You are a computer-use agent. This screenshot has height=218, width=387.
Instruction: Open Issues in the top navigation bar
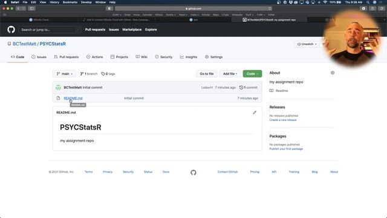pyautogui.click(x=114, y=30)
